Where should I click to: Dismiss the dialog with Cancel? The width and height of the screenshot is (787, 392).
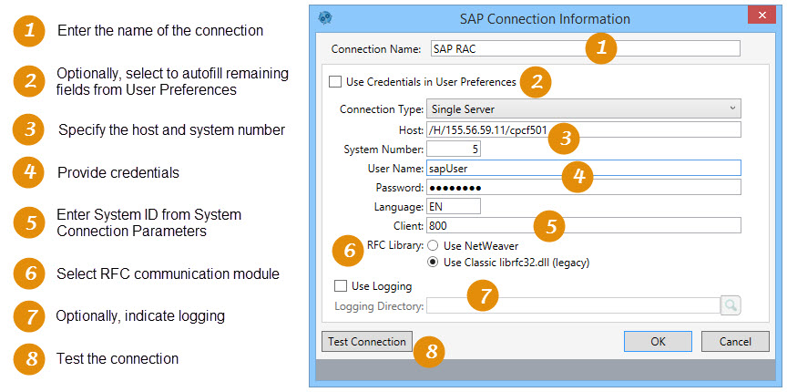[x=735, y=342]
